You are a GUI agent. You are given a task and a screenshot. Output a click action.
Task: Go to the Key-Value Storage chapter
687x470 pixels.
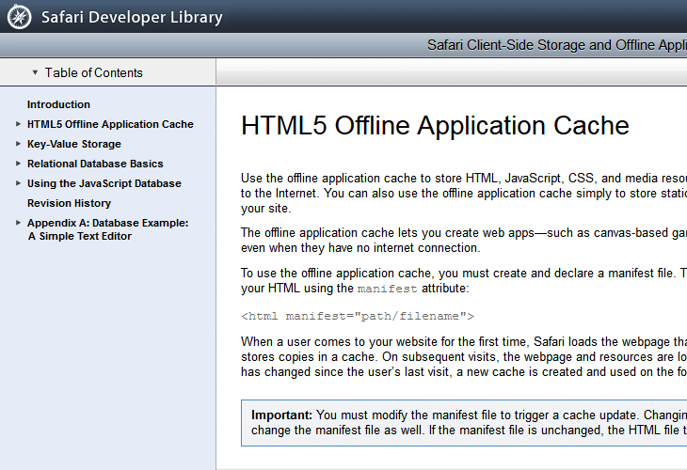[x=73, y=144]
